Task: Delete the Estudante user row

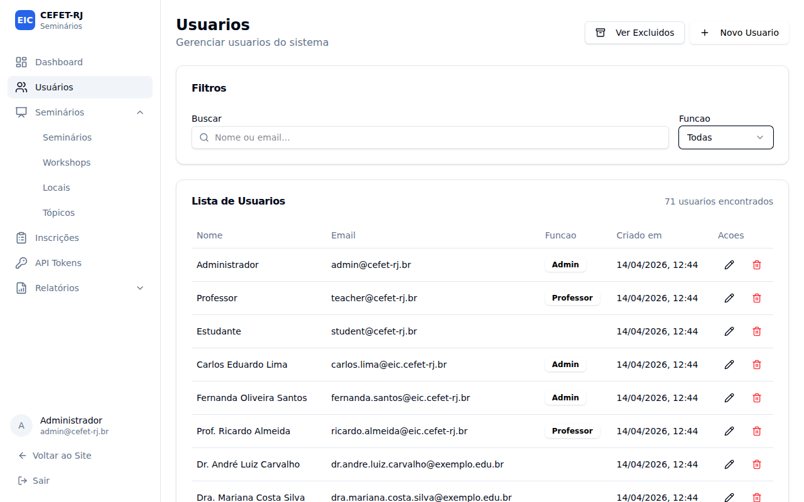Action: (x=757, y=331)
